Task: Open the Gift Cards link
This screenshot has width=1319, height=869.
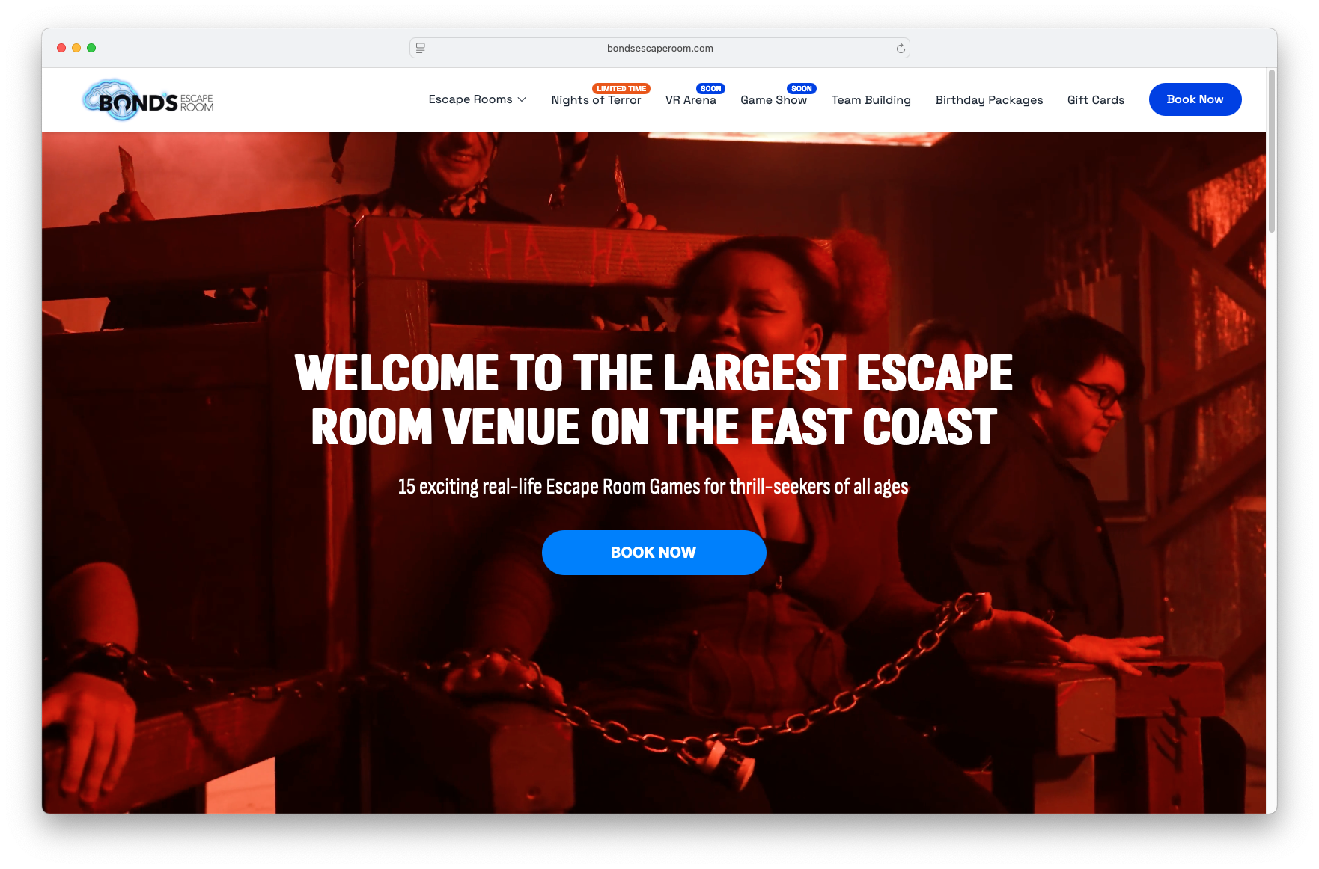Action: click(x=1095, y=100)
